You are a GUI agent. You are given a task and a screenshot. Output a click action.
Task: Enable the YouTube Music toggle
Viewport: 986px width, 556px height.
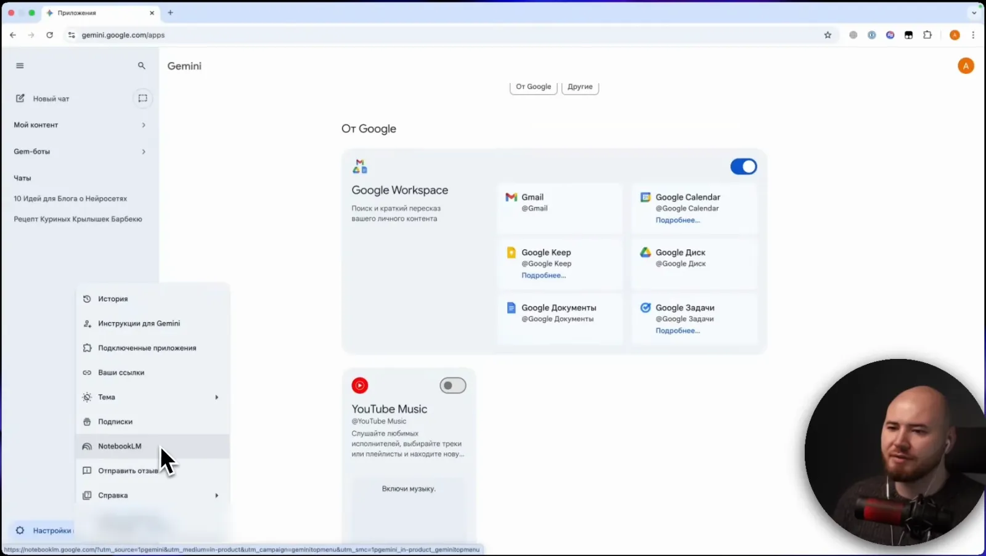[453, 385]
